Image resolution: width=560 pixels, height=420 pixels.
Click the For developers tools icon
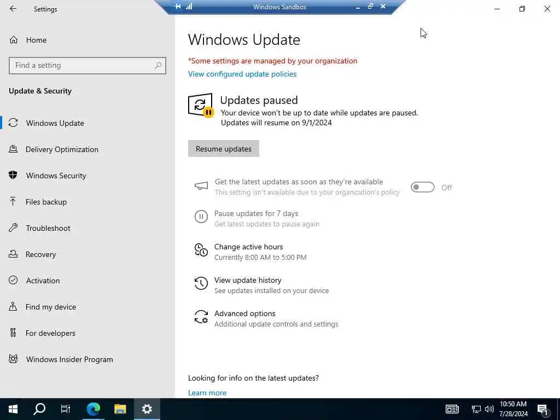click(x=13, y=332)
